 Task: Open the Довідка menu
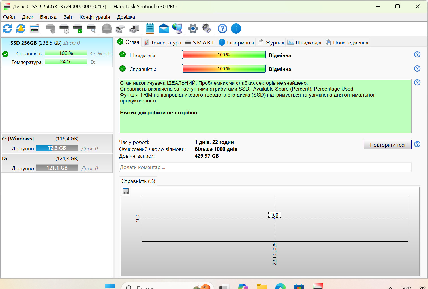pyautogui.click(x=126, y=17)
